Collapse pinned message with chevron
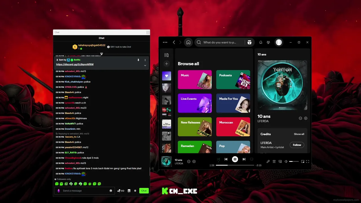The width and height of the screenshot is (361, 203). [145, 65]
